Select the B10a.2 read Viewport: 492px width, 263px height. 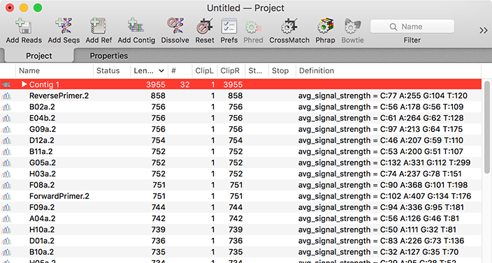point(240,252)
